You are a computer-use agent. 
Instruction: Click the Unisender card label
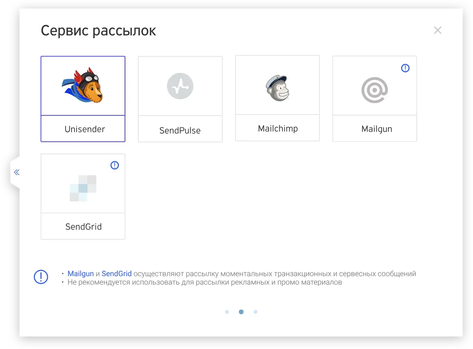pyautogui.click(x=85, y=129)
